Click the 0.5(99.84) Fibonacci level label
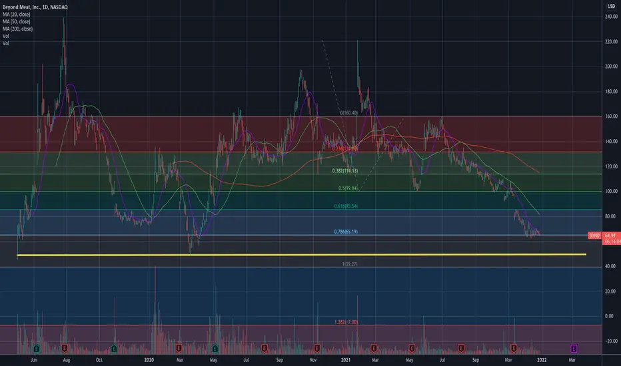The image size is (621, 366). tap(348, 188)
